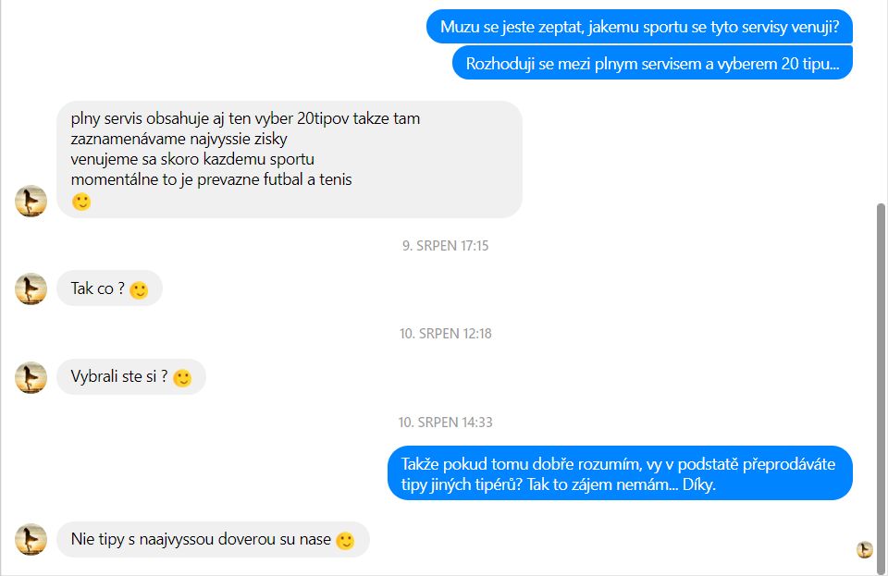Select the 'Muzu se jeste zeptat' blue message

click(639, 27)
